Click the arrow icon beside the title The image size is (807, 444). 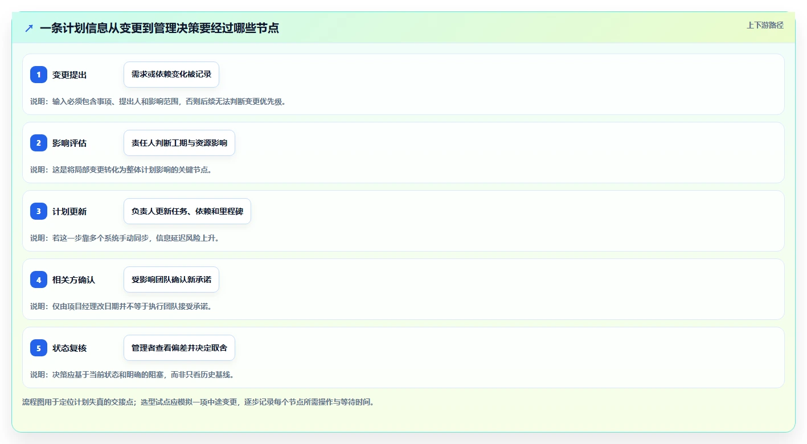(x=29, y=28)
